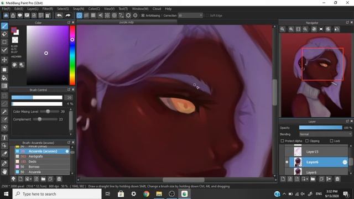Duplicate layer icon in Layer panel
354x199 pixels.
(321, 179)
